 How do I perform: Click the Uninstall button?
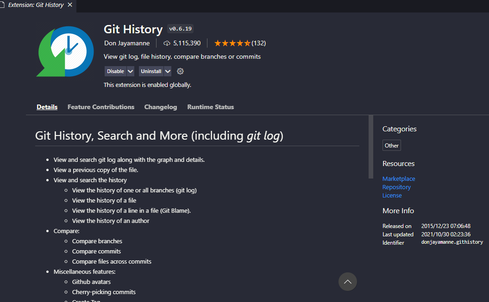151,71
